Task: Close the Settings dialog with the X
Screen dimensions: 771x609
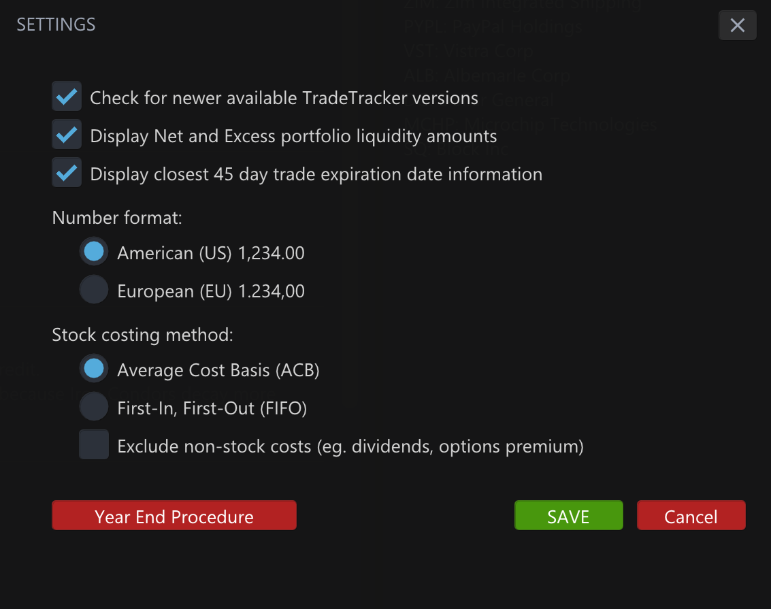Action: (x=737, y=25)
